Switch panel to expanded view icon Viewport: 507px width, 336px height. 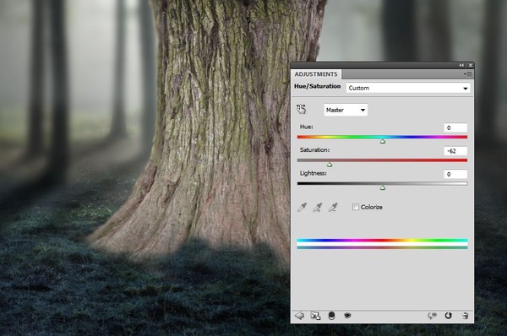tap(315, 316)
